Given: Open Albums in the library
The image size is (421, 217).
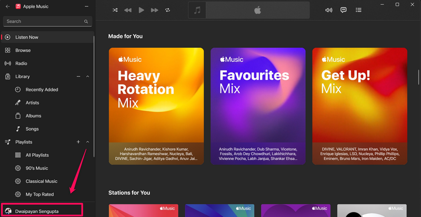Looking at the screenshot, I should (x=47, y=116).
